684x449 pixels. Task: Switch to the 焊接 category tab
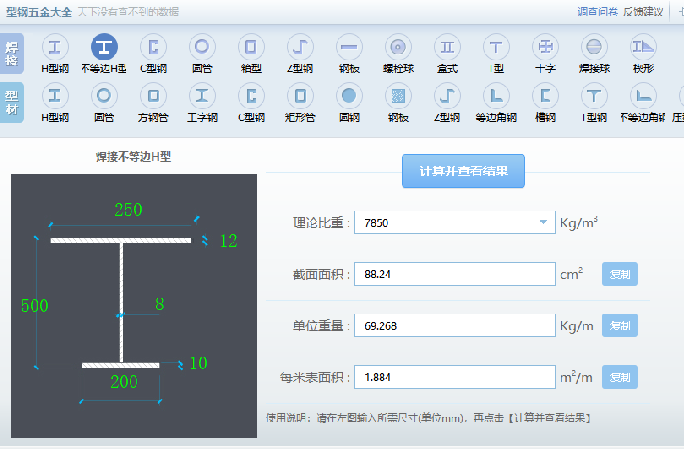pos(12,54)
